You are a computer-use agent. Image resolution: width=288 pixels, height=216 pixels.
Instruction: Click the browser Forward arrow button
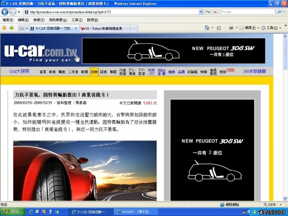pos(13,12)
